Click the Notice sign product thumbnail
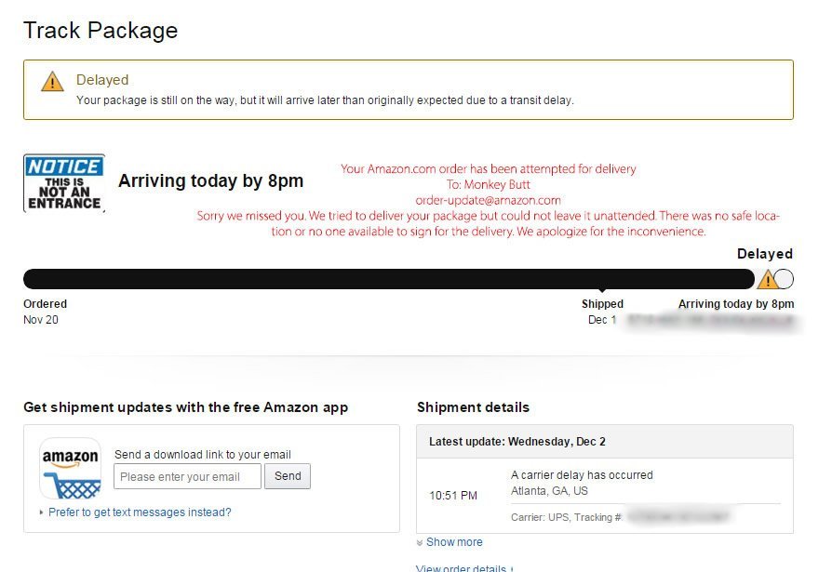The image size is (832, 572). pyautogui.click(x=64, y=183)
